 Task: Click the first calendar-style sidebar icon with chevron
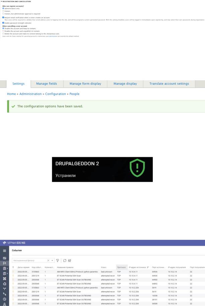[4, 268]
